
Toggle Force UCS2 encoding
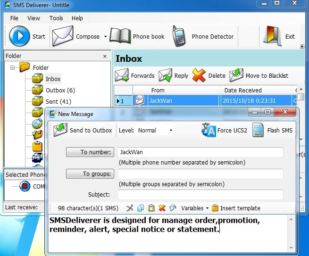pyautogui.click(x=224, y=131)
